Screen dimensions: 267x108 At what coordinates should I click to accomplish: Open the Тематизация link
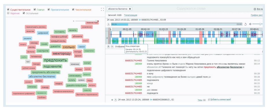(130, 15)
